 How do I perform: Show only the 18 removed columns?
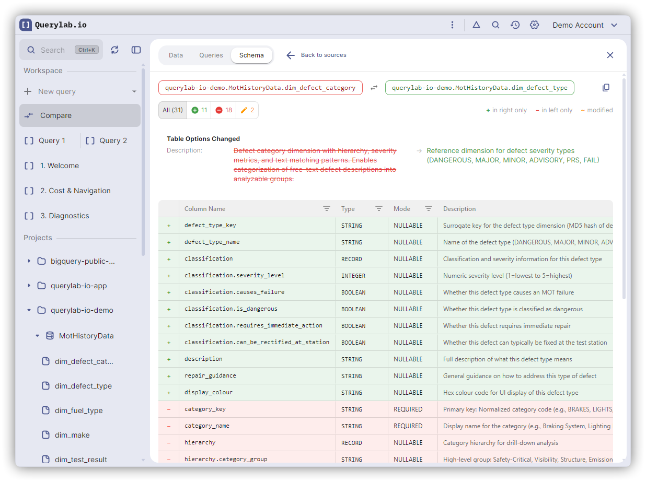(x=224, y=110)
